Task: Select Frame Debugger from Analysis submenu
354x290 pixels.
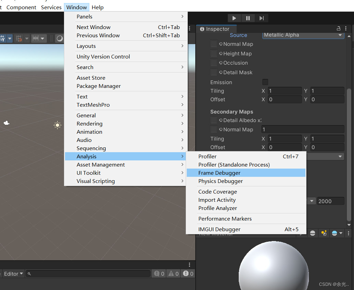Action: point(246,173)
